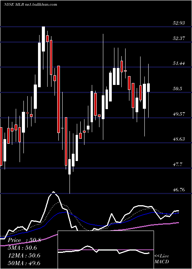Click the NYSE MLR ns1.bullkhan.com title text
The image size is (192, 269).
[x=30, y=5]
